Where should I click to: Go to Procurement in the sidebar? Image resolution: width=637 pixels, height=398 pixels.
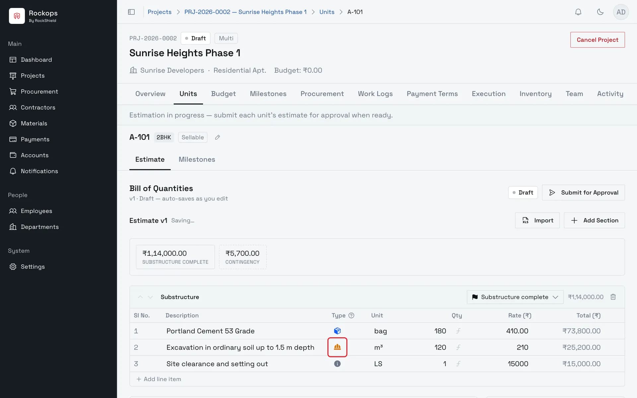(x=39, y=92)
